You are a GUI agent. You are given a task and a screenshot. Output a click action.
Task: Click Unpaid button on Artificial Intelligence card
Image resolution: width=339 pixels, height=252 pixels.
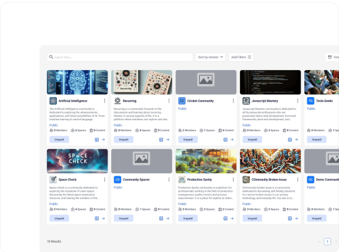[x=59, y=140]
